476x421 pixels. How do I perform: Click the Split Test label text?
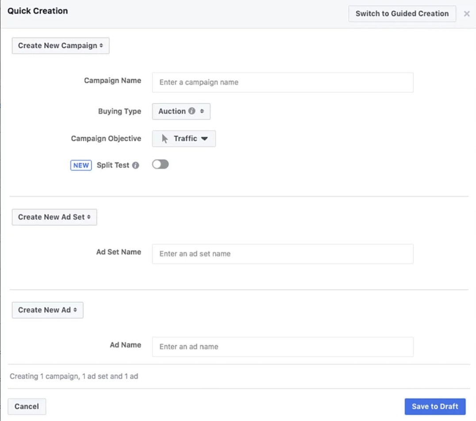click(x=113, y=165)
